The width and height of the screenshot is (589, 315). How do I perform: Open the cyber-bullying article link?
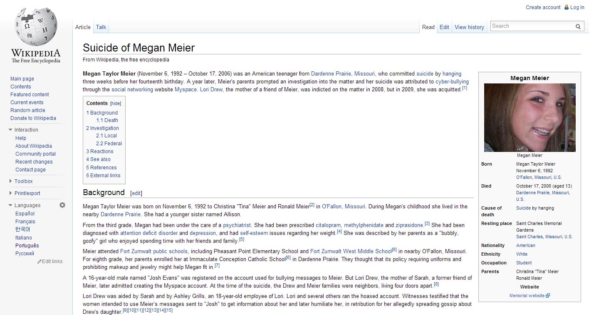452,81
